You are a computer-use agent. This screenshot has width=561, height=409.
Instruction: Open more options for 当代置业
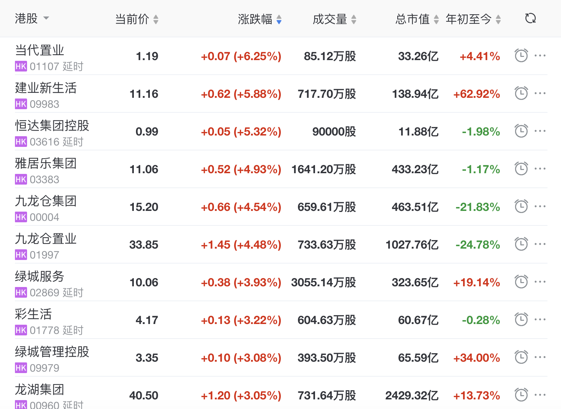(540, 56)
